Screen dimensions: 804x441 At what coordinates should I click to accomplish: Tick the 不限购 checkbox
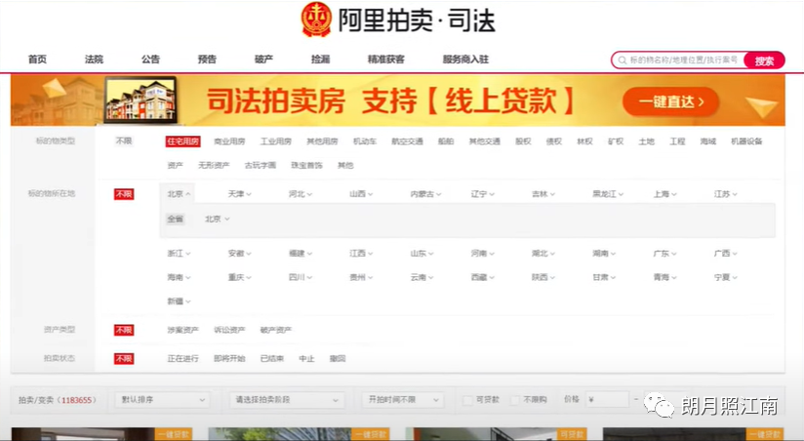click(x=515, y=400)
